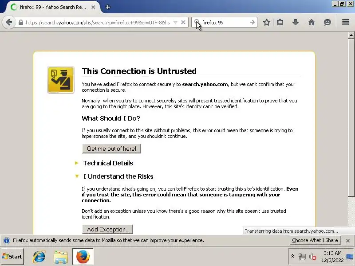Click Choose What I Share button
This screenshot has height=266, width=355.
click(x=315, y=240)
